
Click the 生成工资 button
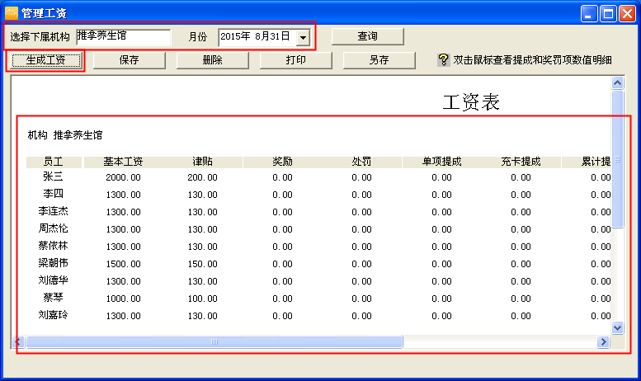tap(45, 60)
